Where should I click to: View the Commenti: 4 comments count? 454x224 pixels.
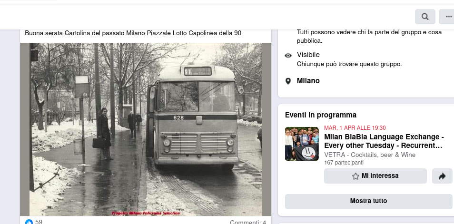pyautogui.click(x=248, y=222)
